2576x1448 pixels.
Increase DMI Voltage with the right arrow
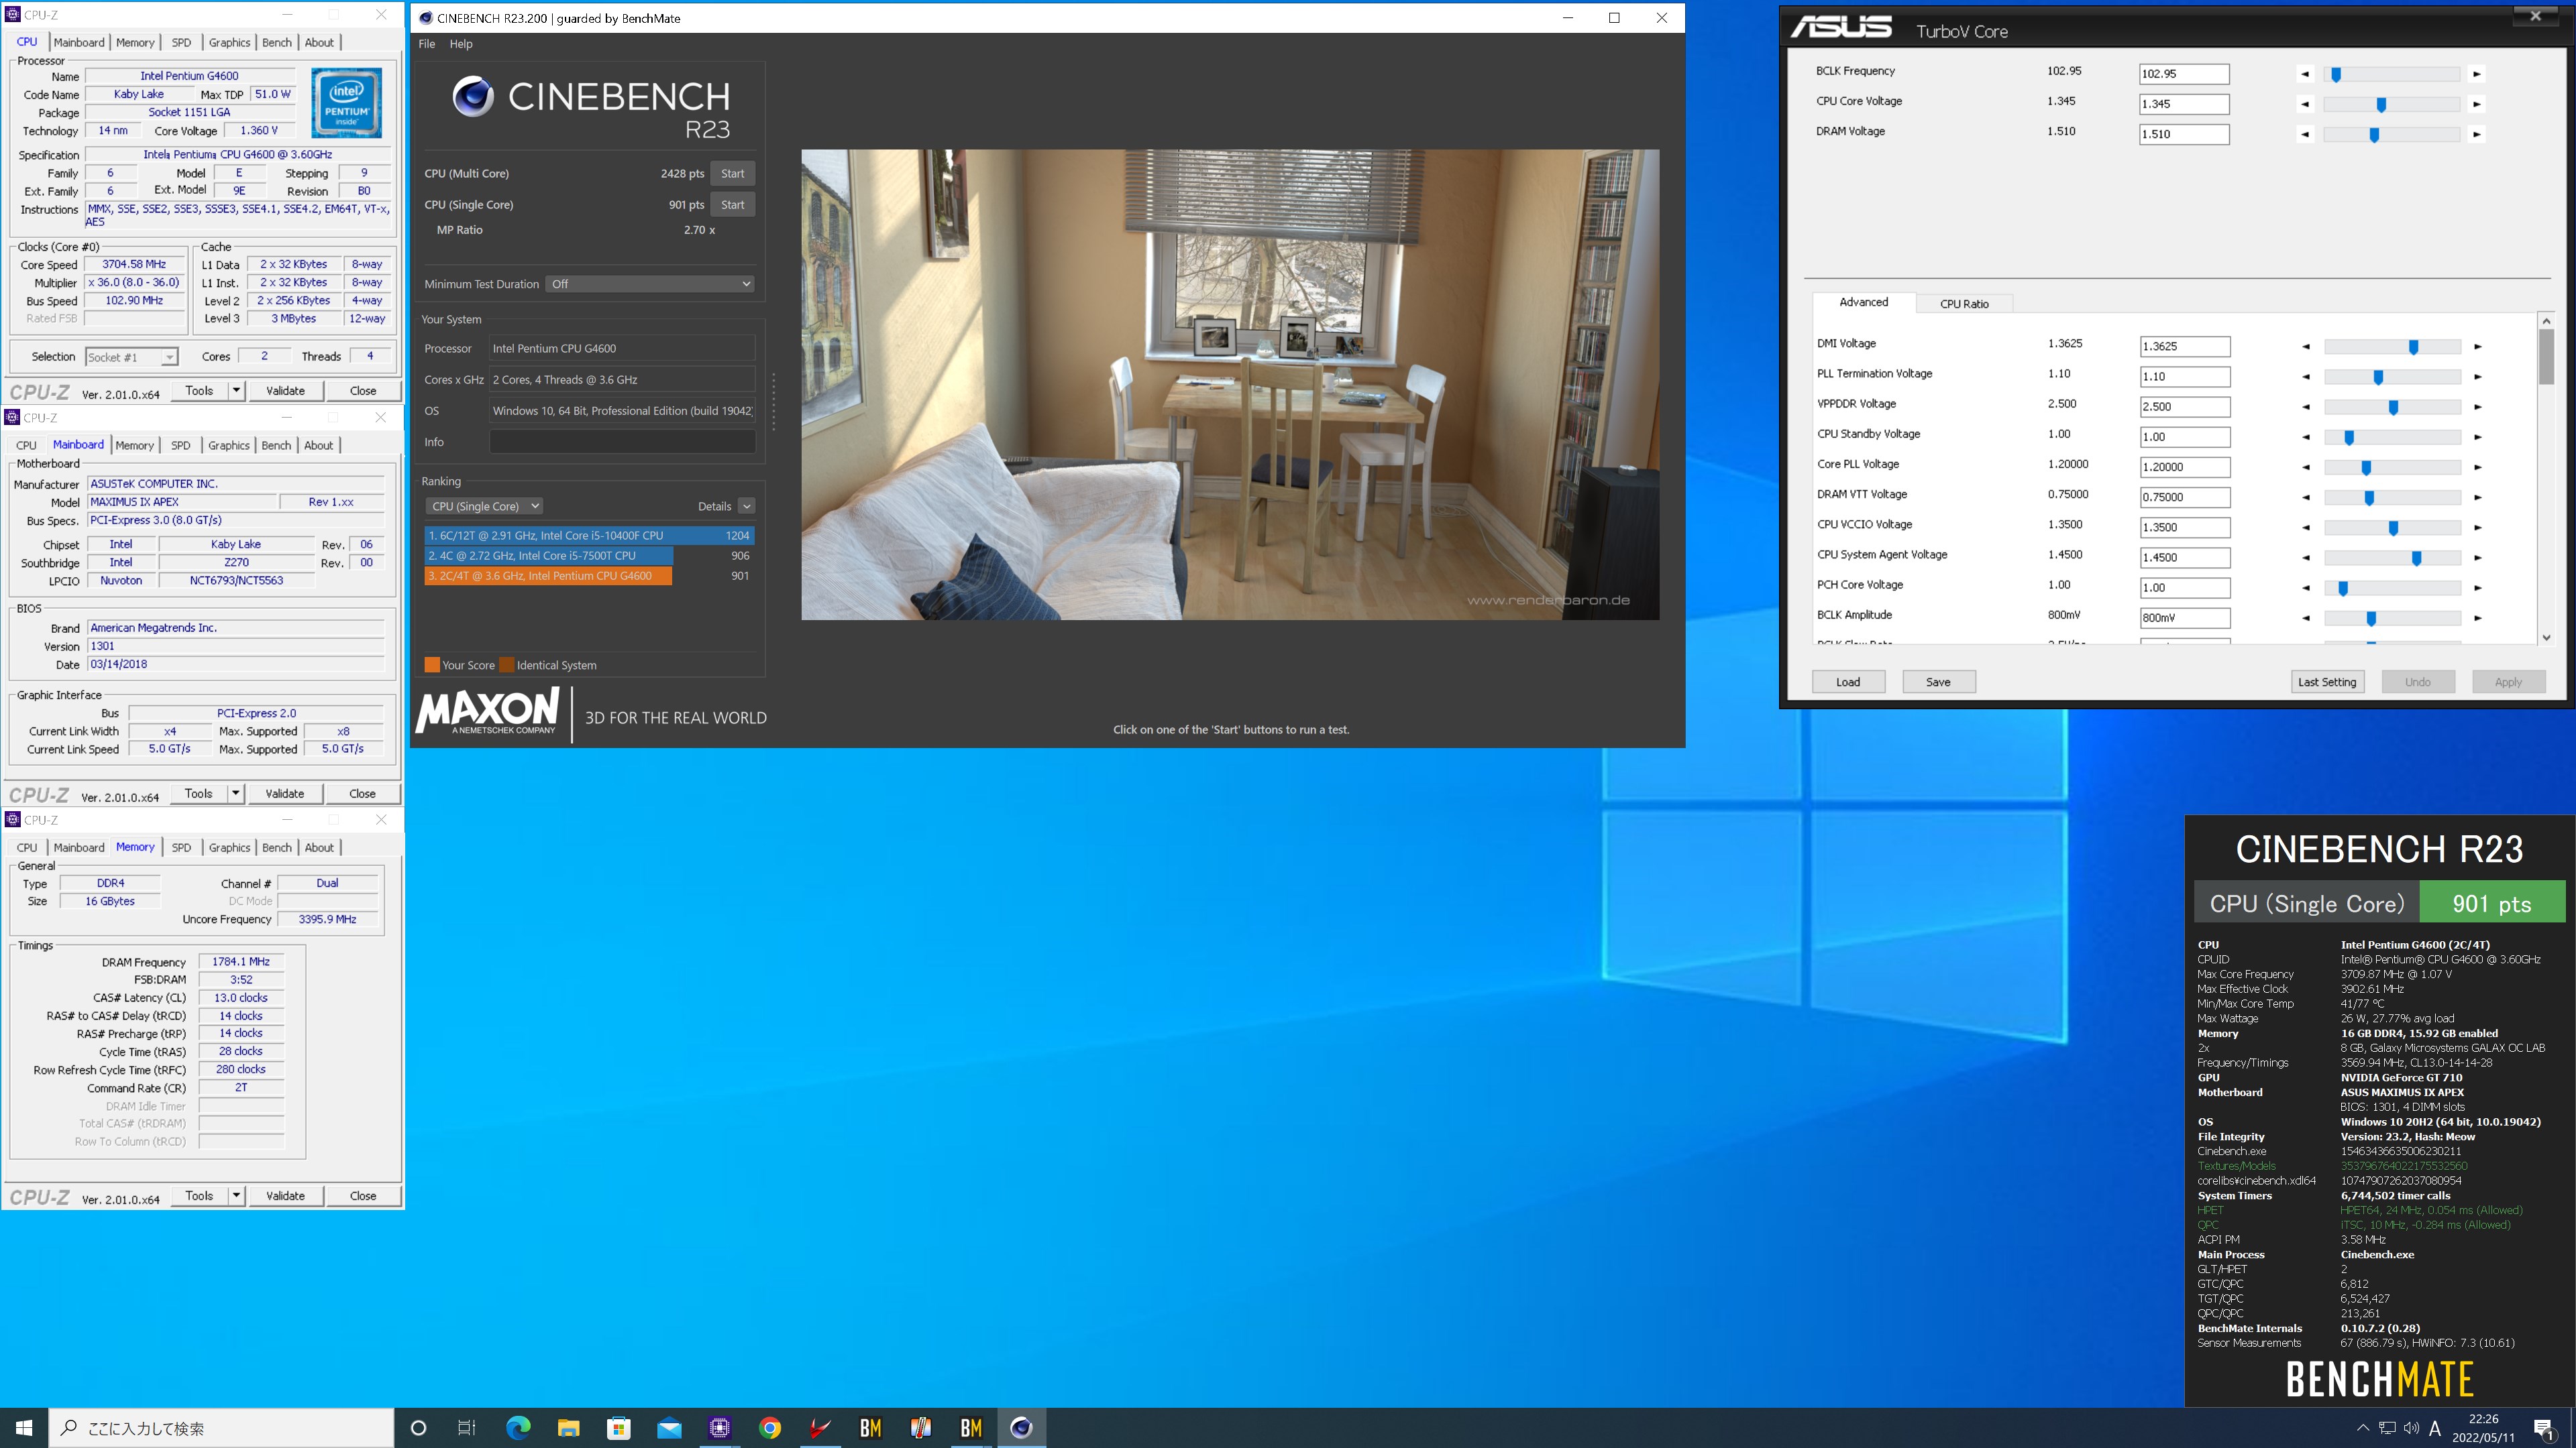click(2477, 347)
